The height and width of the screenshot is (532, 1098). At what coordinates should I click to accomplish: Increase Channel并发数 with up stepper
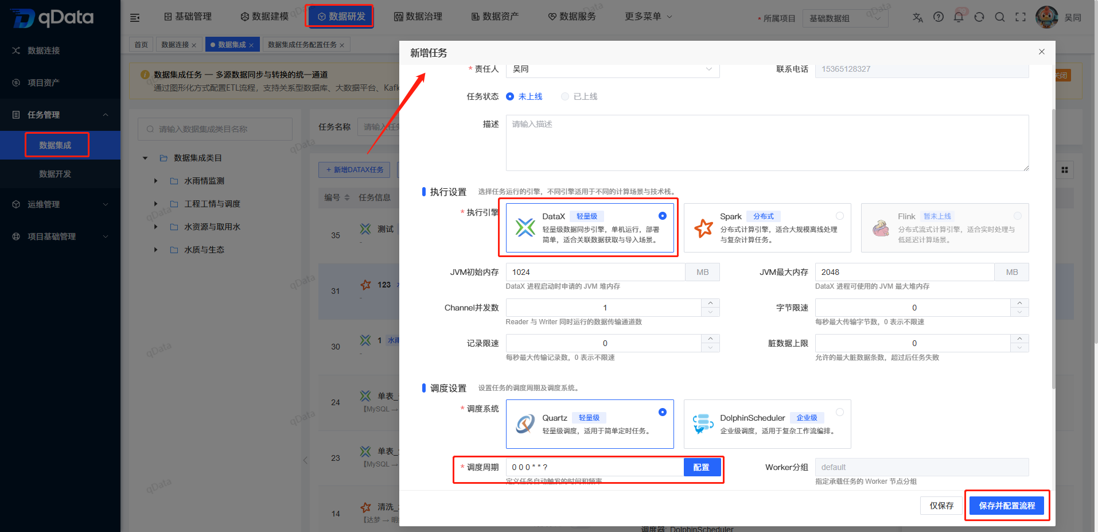[x=710, y=303]
